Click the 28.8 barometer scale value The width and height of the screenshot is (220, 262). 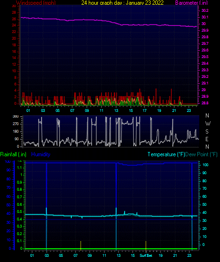pos(205,103)
